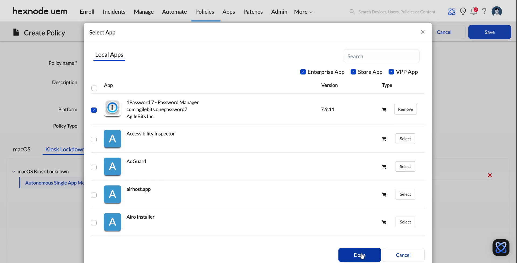This screenshot has height=263, width=517.
Task: Disable the VPP App filter
Action: pyautogui.click(x=391, y=72)
